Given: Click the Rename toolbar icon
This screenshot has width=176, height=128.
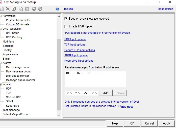Looking at the screenshot, I should pos(14,9).
